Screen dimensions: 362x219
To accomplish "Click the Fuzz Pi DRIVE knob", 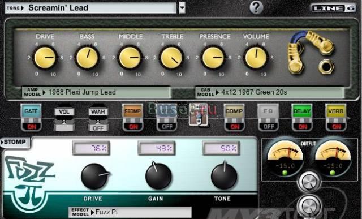I will tap(94, 177).
